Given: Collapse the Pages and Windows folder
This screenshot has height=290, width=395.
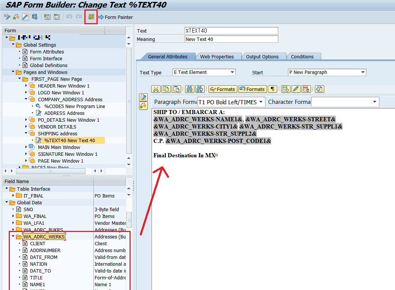Looking at the screenshot, I should 13,72.
